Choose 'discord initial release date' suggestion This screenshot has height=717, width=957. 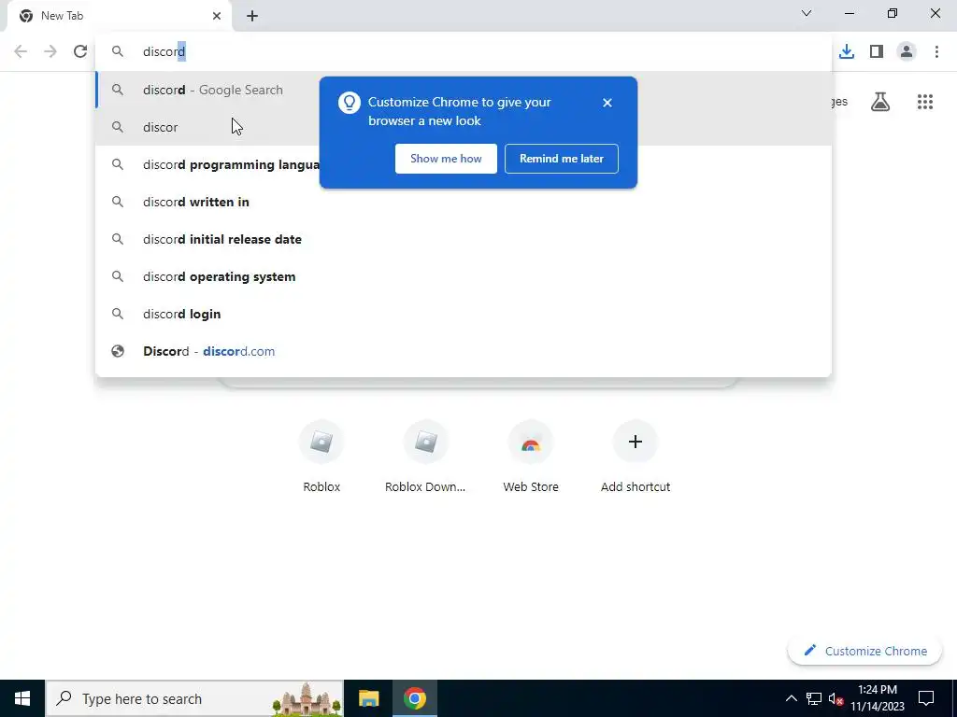464,239
